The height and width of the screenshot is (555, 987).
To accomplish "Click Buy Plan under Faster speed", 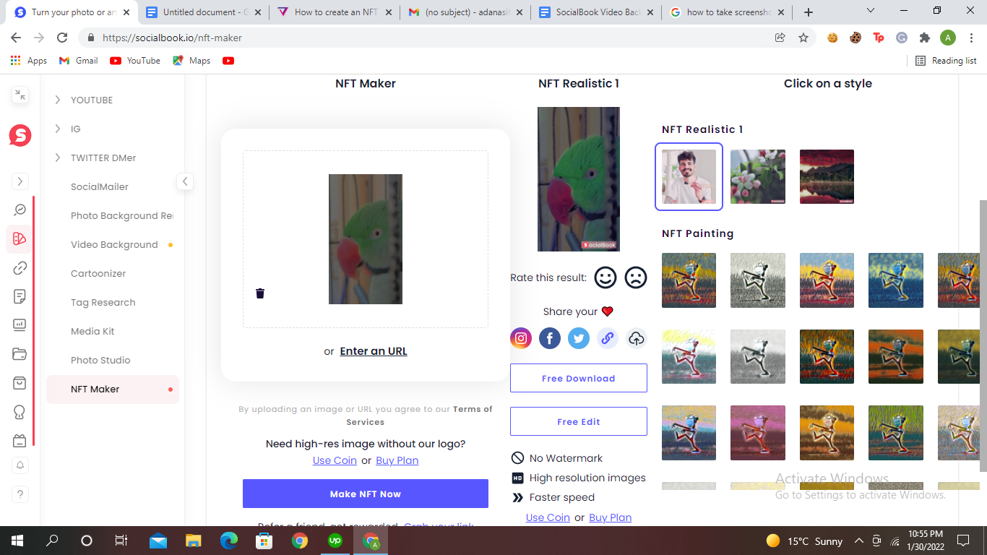I will click(611, 517).
